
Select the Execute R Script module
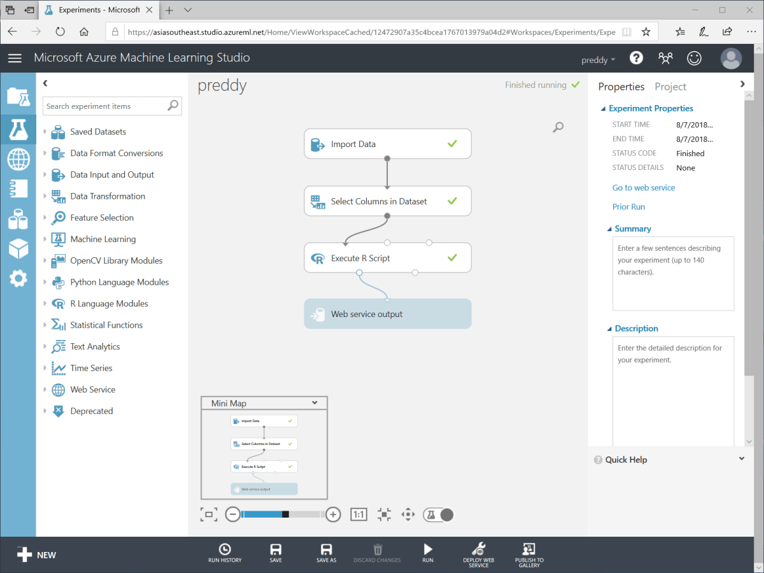click(x=388, y=258)
